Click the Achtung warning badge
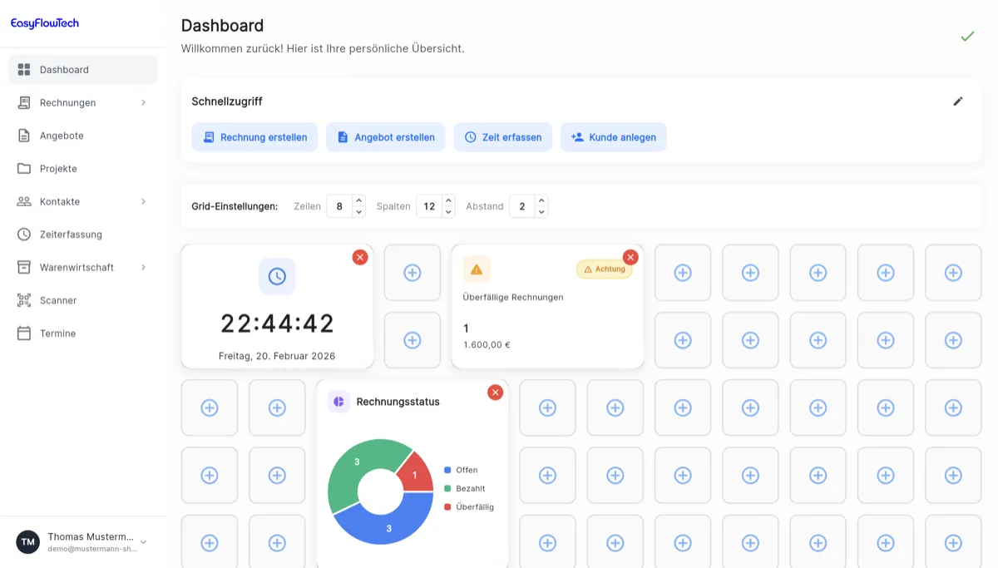Viewport: 998px width, 568px height. coord(605,269)
